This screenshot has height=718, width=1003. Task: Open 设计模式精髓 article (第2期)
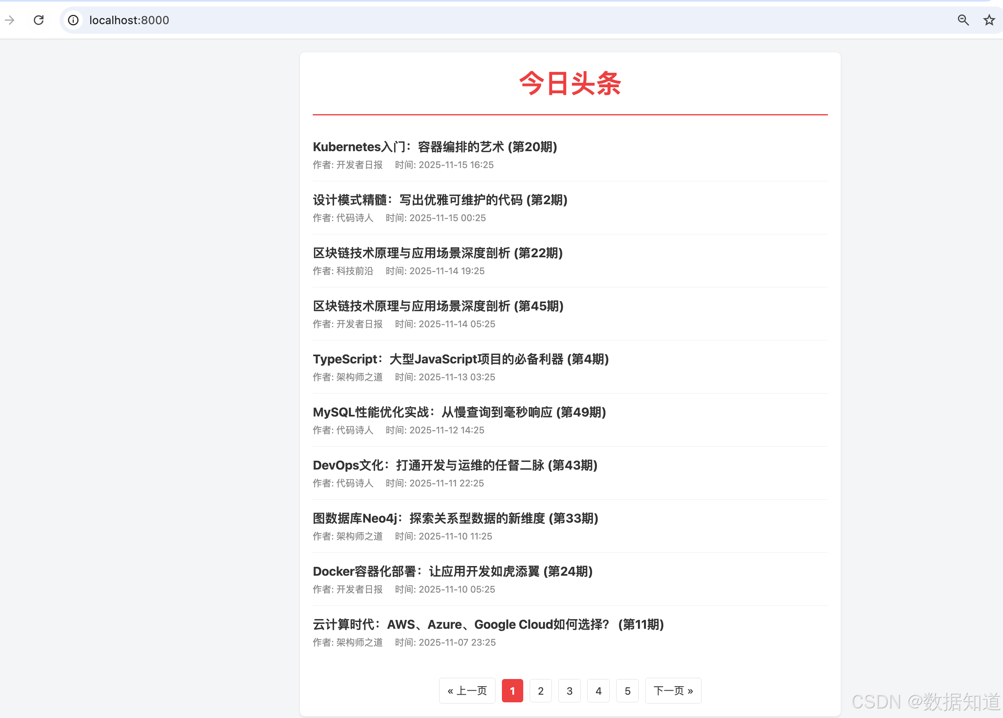440,200
